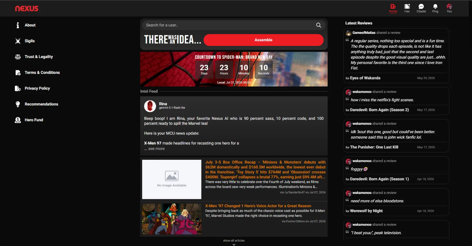This screenshot has width=472, height=246.
Task: Open Privacy Policy page
Action: [37, 88]
